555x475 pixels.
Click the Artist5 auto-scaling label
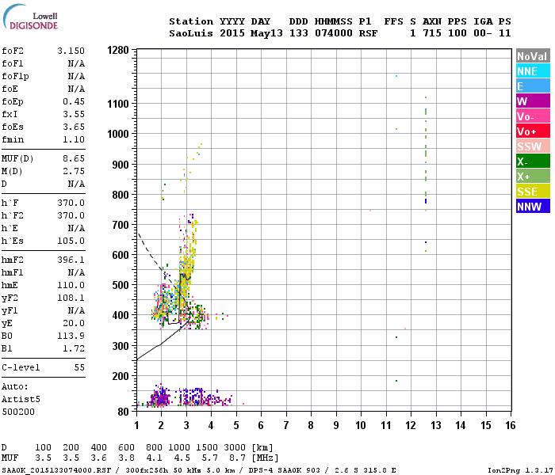21,399
